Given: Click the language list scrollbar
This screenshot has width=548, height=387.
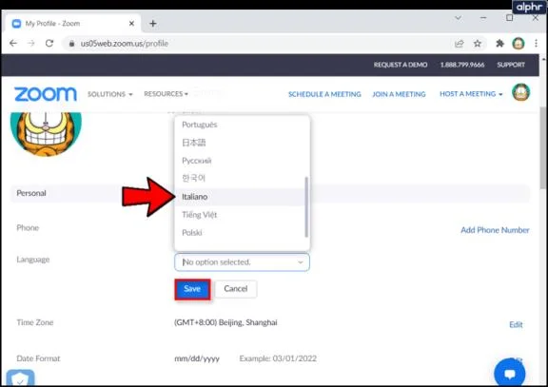Looking at the screenshot, I should (306, 206).
